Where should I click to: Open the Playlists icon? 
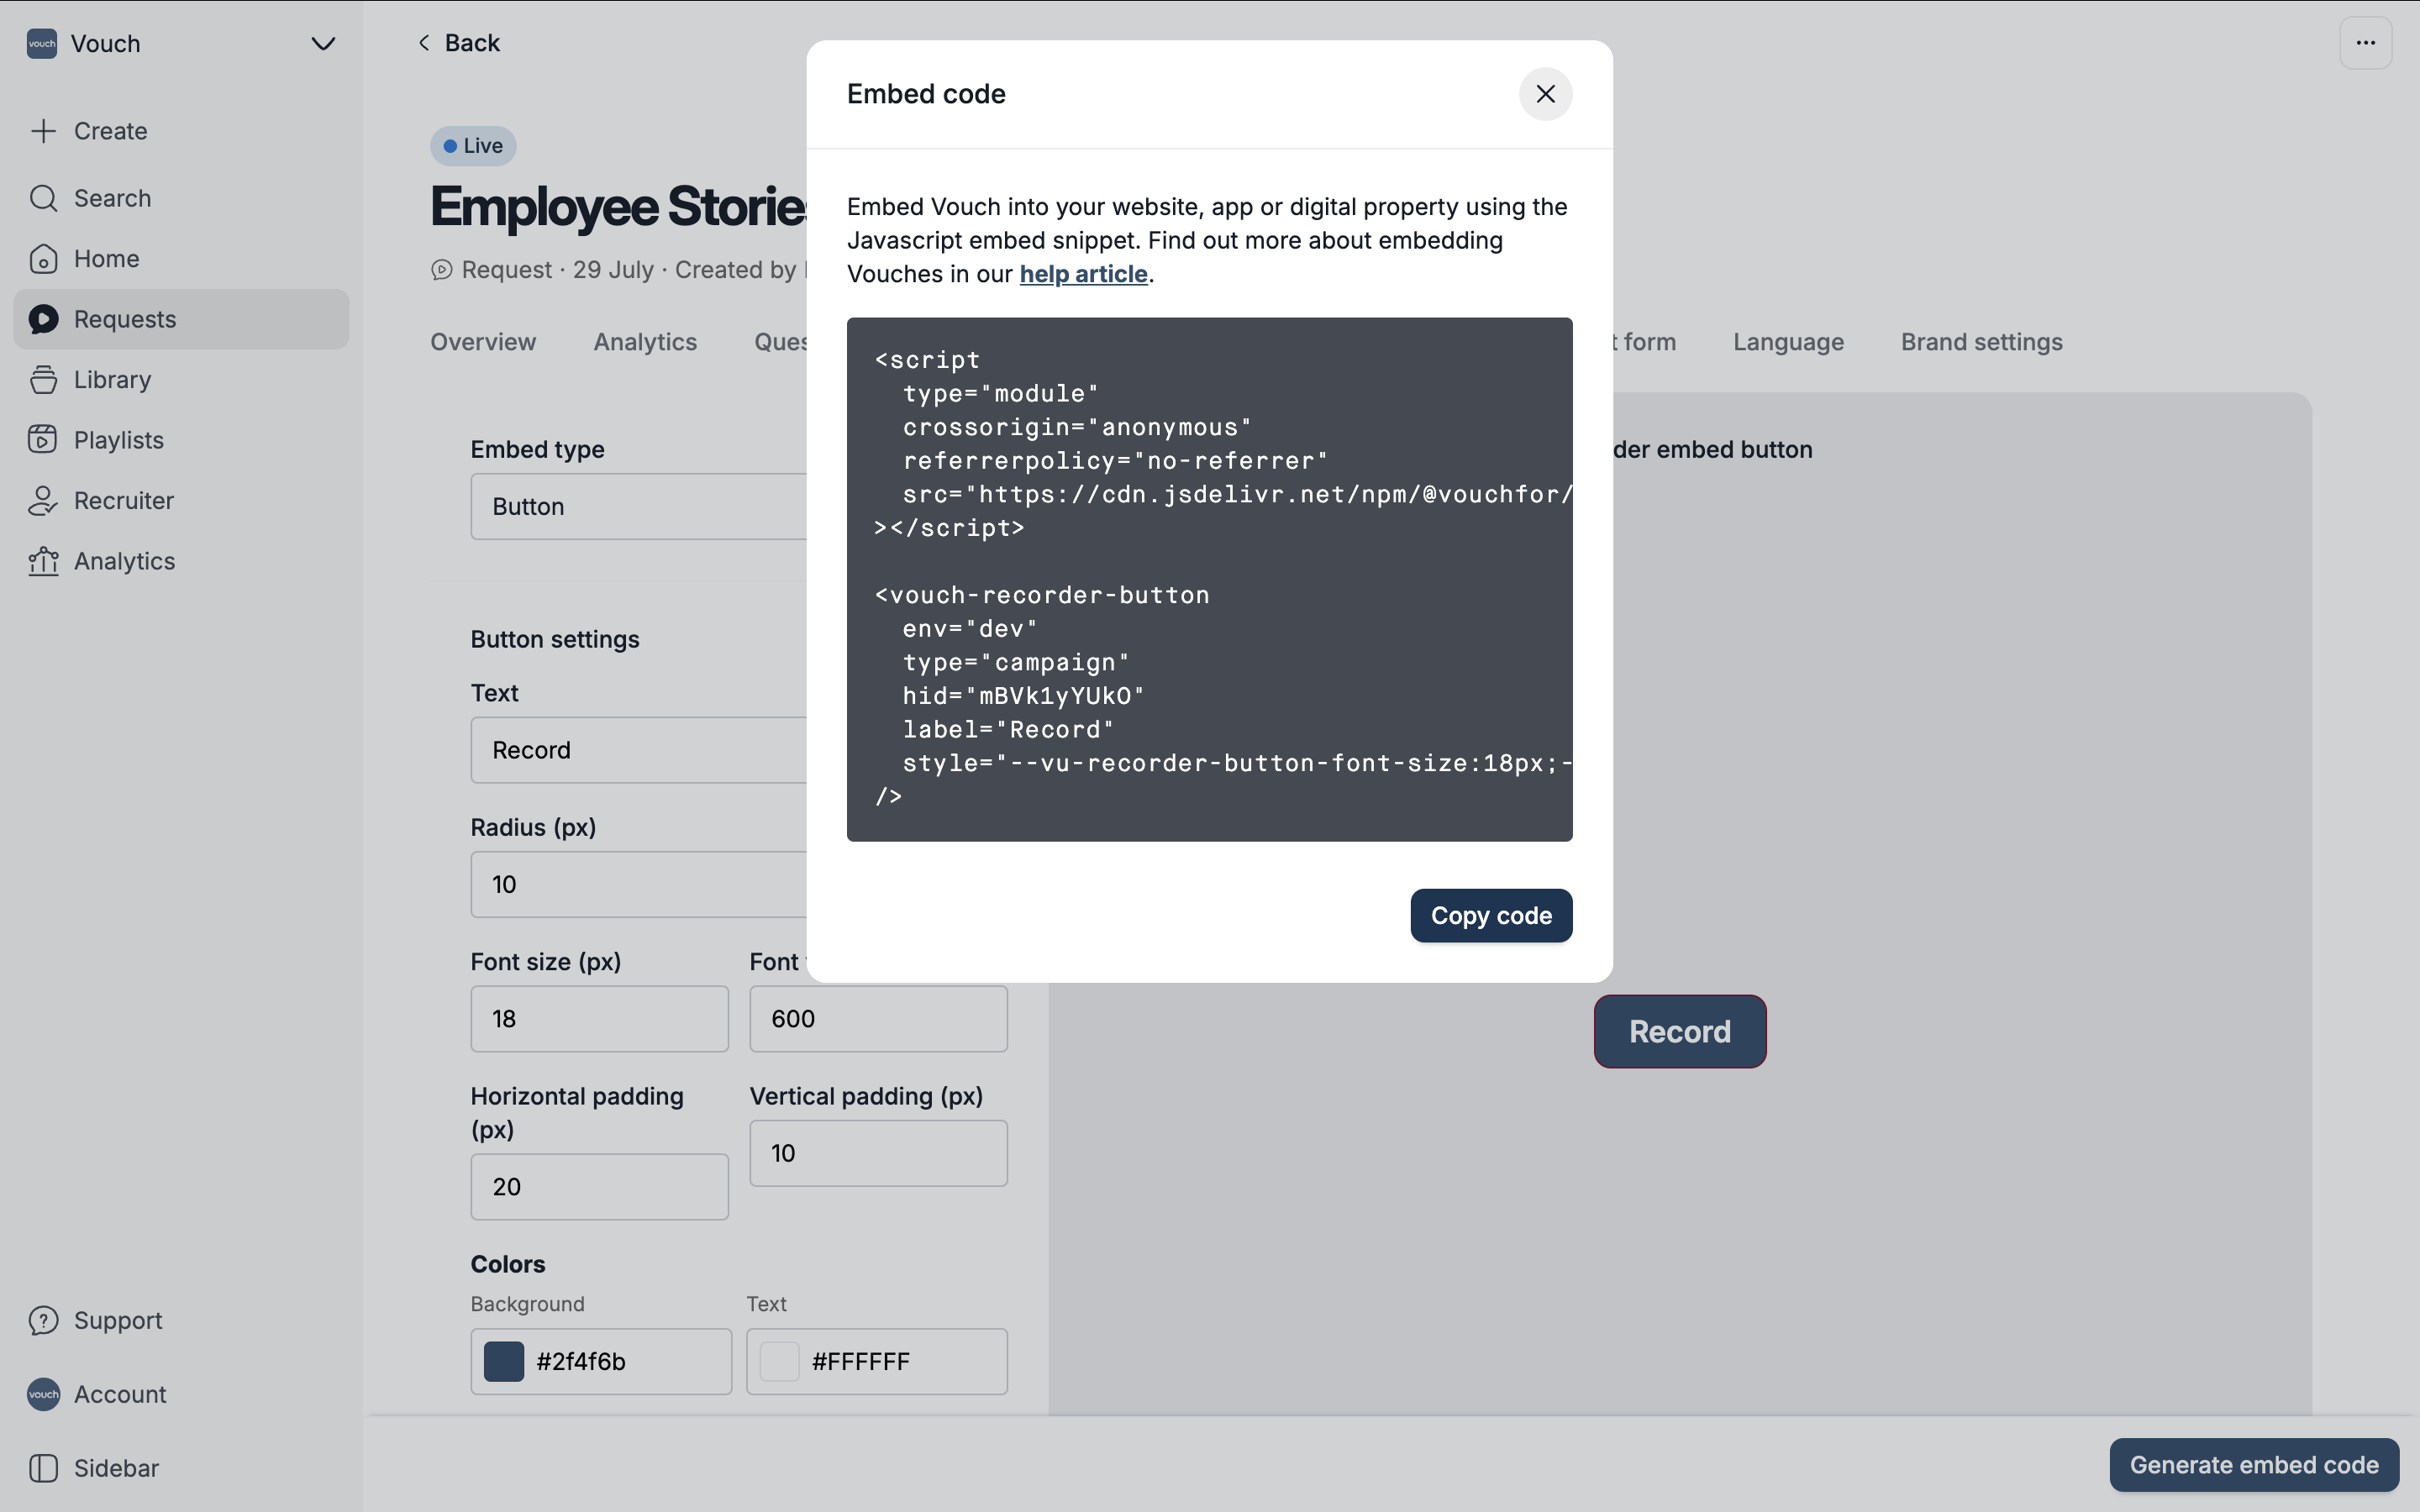pyautogui.click(x=43, y=440)
